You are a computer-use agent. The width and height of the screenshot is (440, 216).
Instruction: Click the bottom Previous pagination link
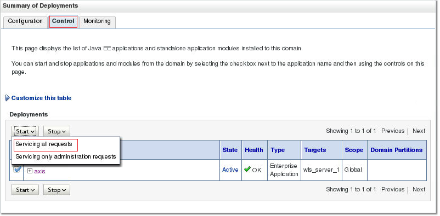tap(393, 189)
